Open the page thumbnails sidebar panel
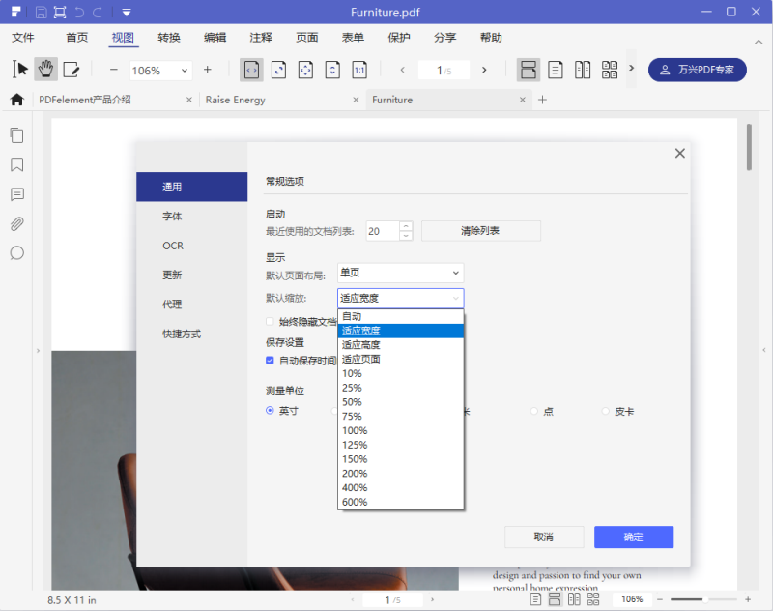 [16, 135]
